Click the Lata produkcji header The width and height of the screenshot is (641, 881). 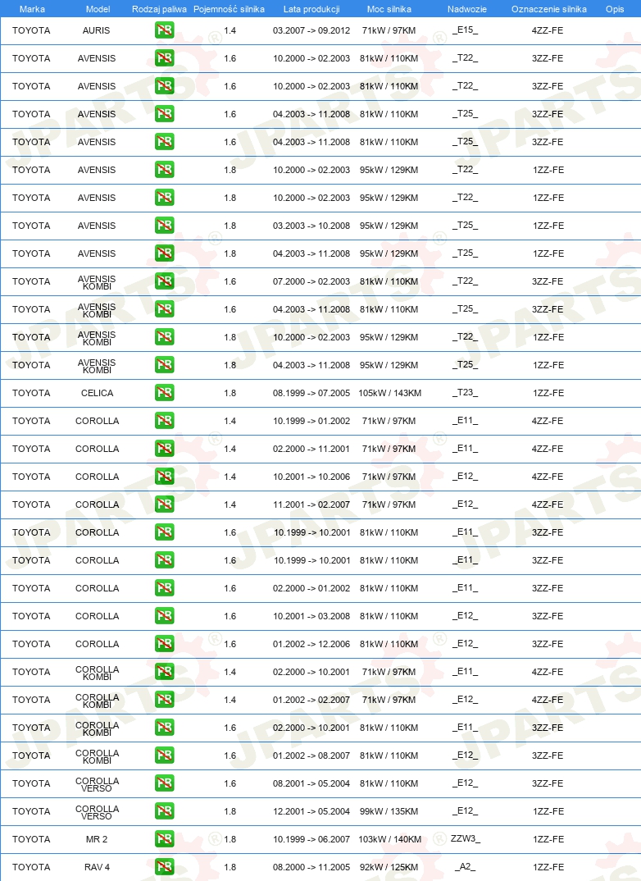point(311,9)
